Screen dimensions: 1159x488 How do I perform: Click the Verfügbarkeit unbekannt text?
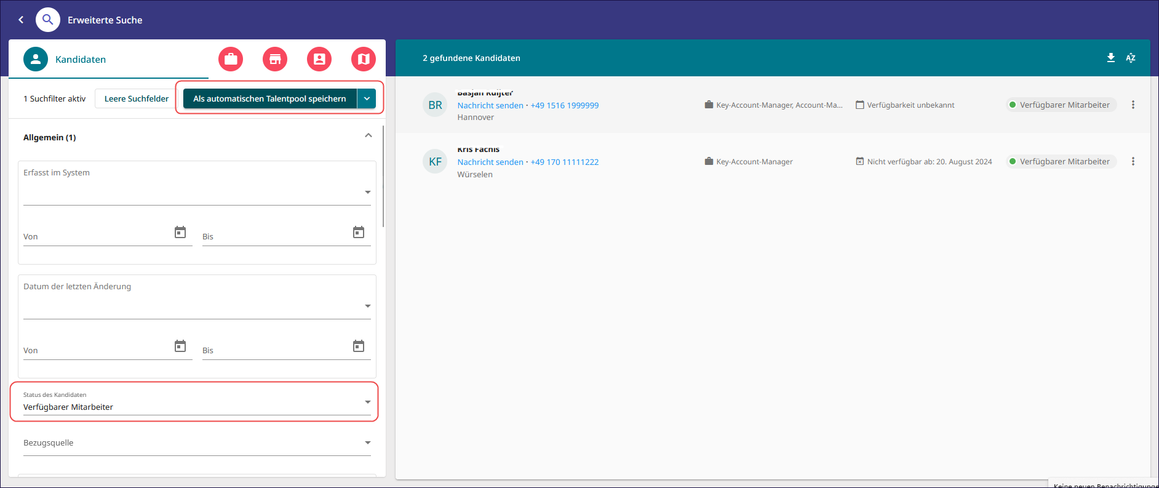click(x=910, y=105)
